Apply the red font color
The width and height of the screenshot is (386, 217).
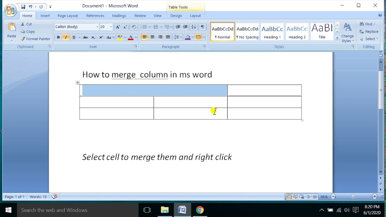click(131, 37)
